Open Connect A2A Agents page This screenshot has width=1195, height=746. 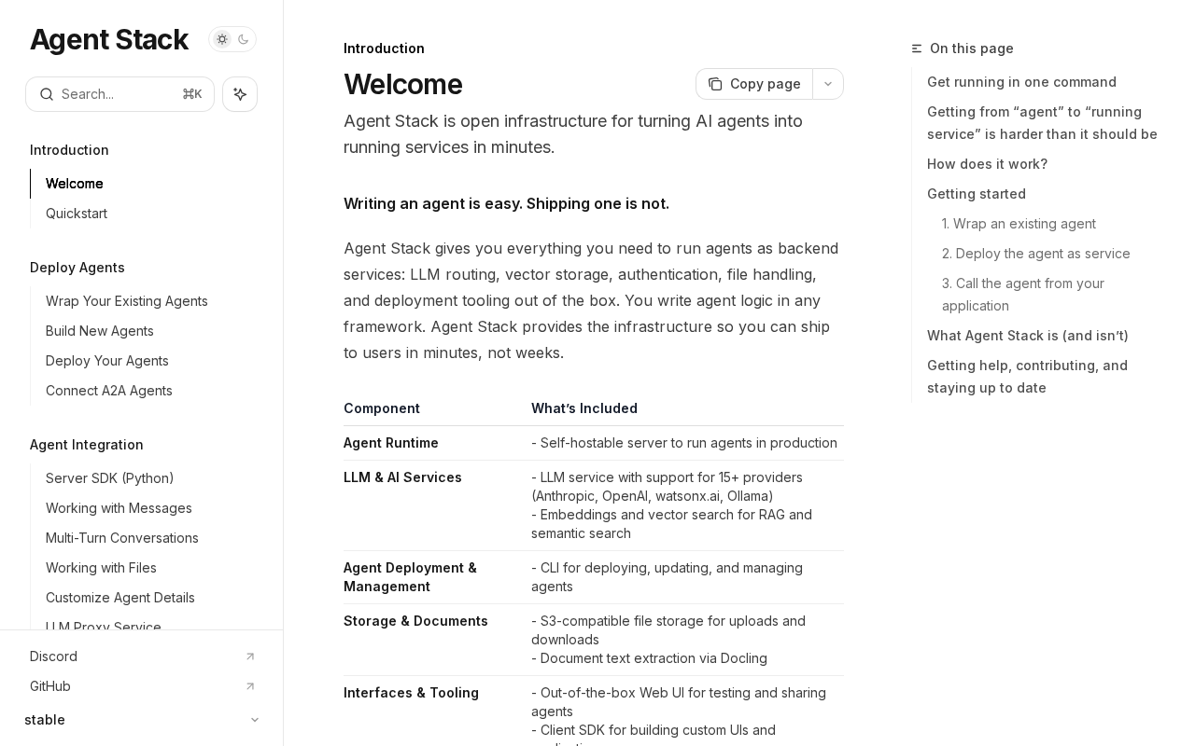pyautogui.click(x=109, y=391)
